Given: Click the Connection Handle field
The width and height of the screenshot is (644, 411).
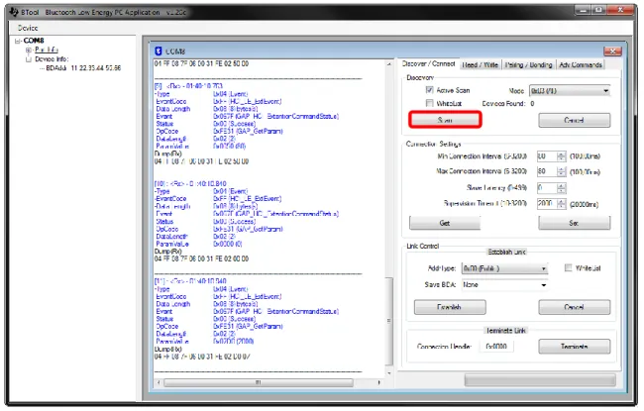Looking at the screenshot, I should [x=496, y=347].
